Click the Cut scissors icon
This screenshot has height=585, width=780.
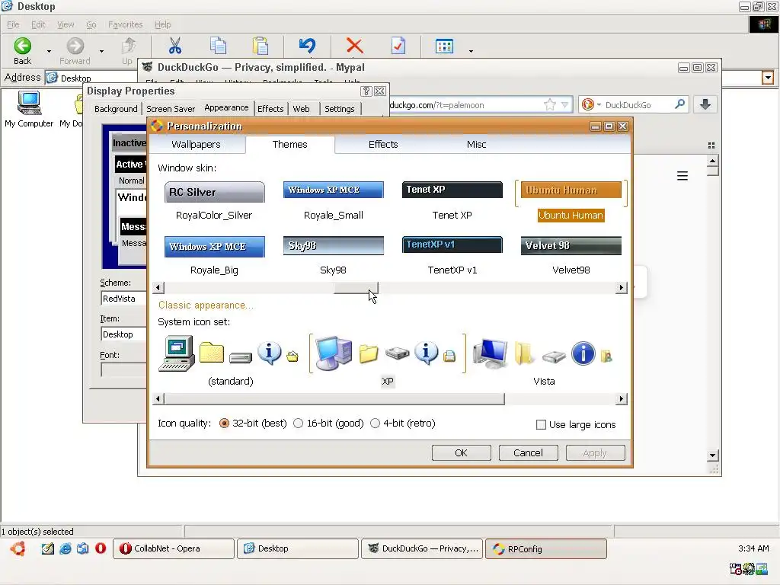174,46
